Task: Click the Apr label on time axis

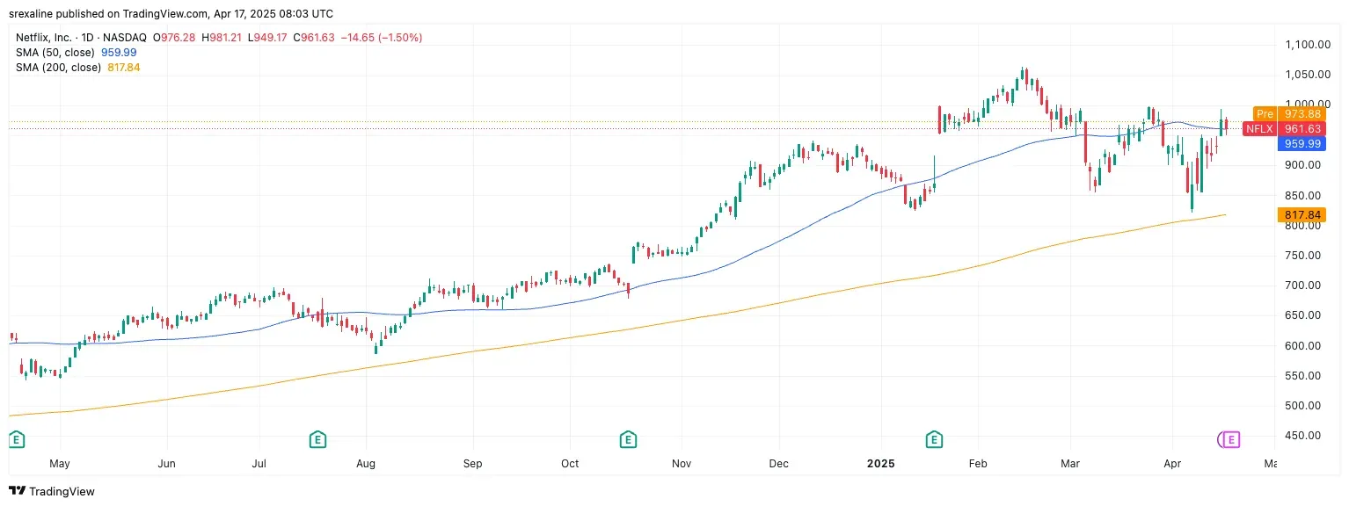Action: 1171,463
